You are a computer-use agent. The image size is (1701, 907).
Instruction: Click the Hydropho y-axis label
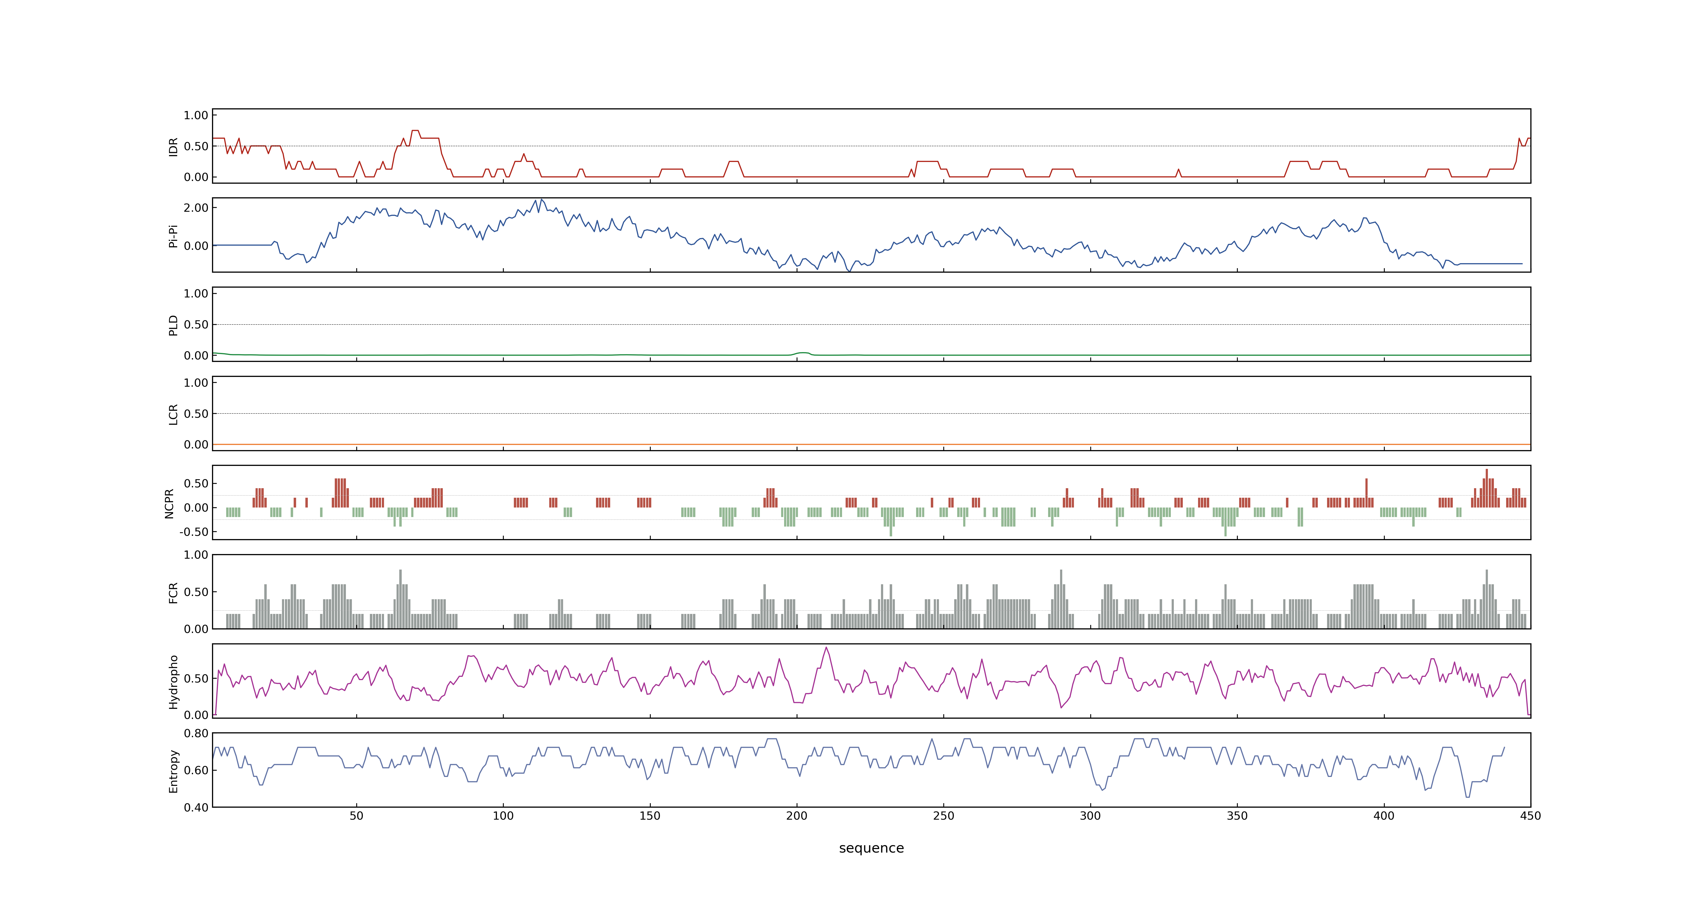click(x=173, y=682)
